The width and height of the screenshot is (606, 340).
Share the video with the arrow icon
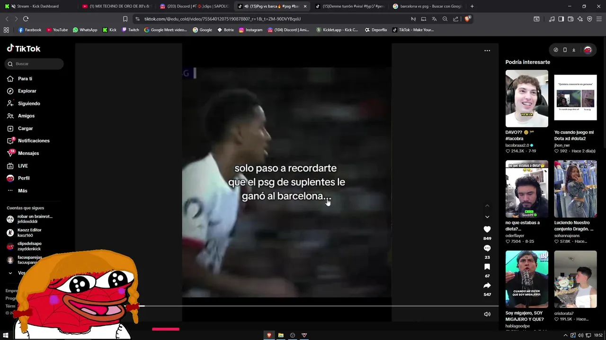click(x=487, y=285)
